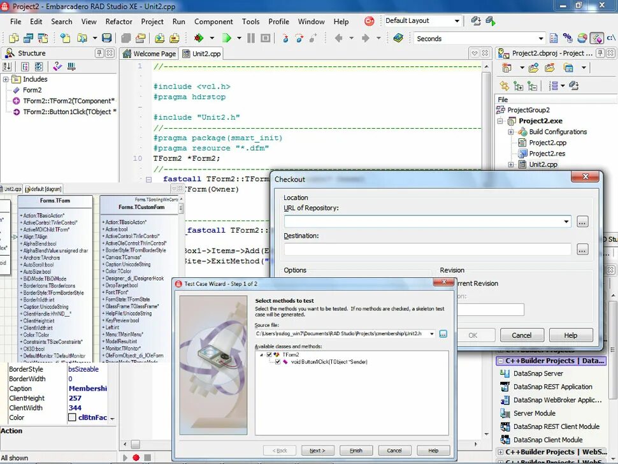This screenshot has width=618, height=464.
Task: Click Next in Test Case Wizard
Action: 317,451
